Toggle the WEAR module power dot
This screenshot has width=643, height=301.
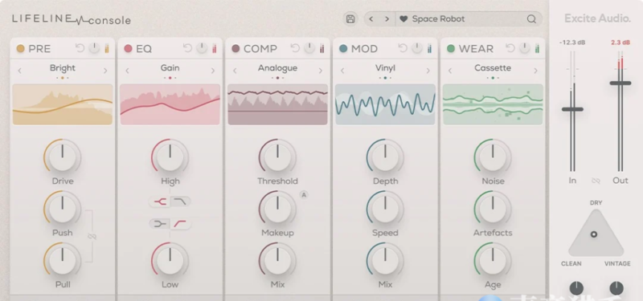[451, 49]
